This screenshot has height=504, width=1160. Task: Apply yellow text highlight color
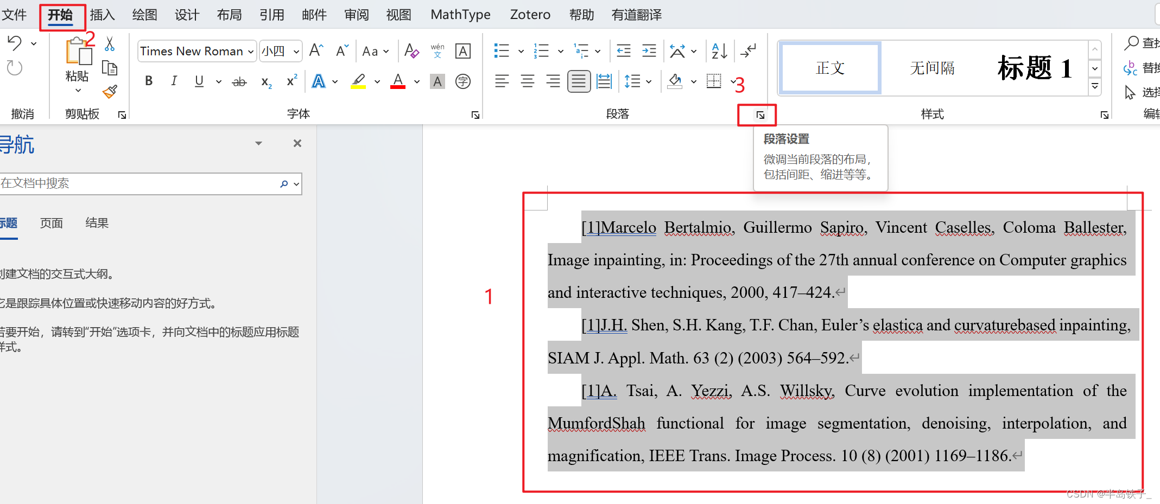(x=358, y=81)
